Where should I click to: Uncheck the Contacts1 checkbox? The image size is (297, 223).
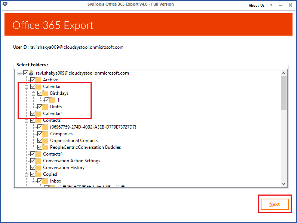point(33,154)
